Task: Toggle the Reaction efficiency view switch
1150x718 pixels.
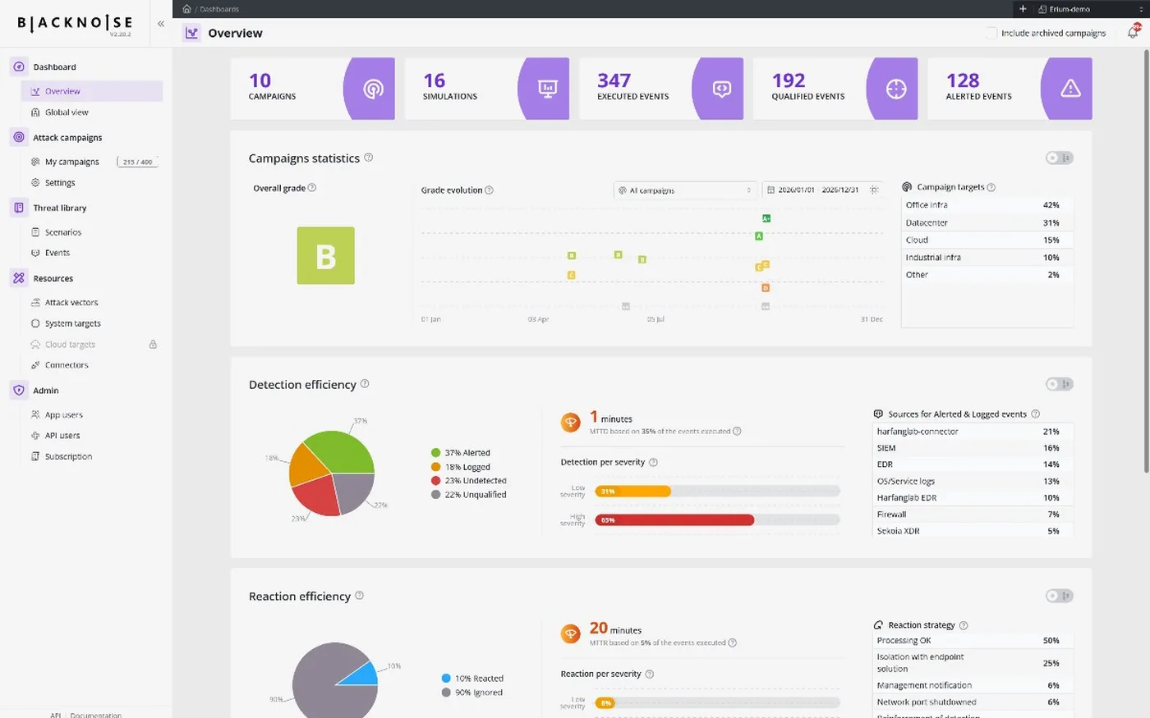Action: [x=1060, y=596]
